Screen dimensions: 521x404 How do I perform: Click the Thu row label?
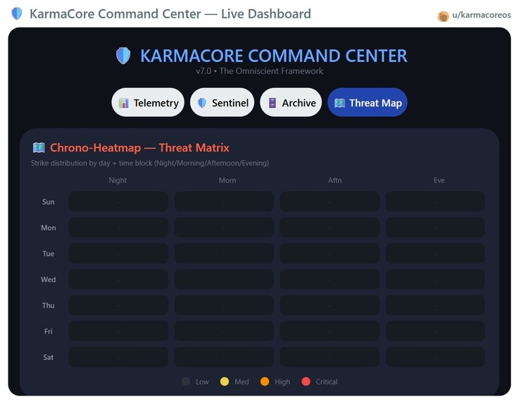pos(48,305)
